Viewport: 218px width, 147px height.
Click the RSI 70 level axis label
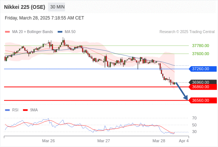coord(194,118)
